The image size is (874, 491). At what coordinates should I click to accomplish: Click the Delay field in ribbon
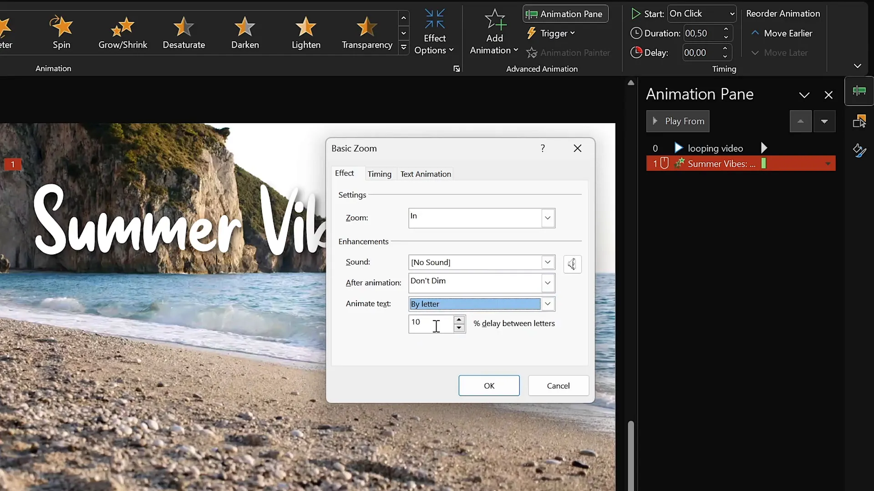click(701, 53)
